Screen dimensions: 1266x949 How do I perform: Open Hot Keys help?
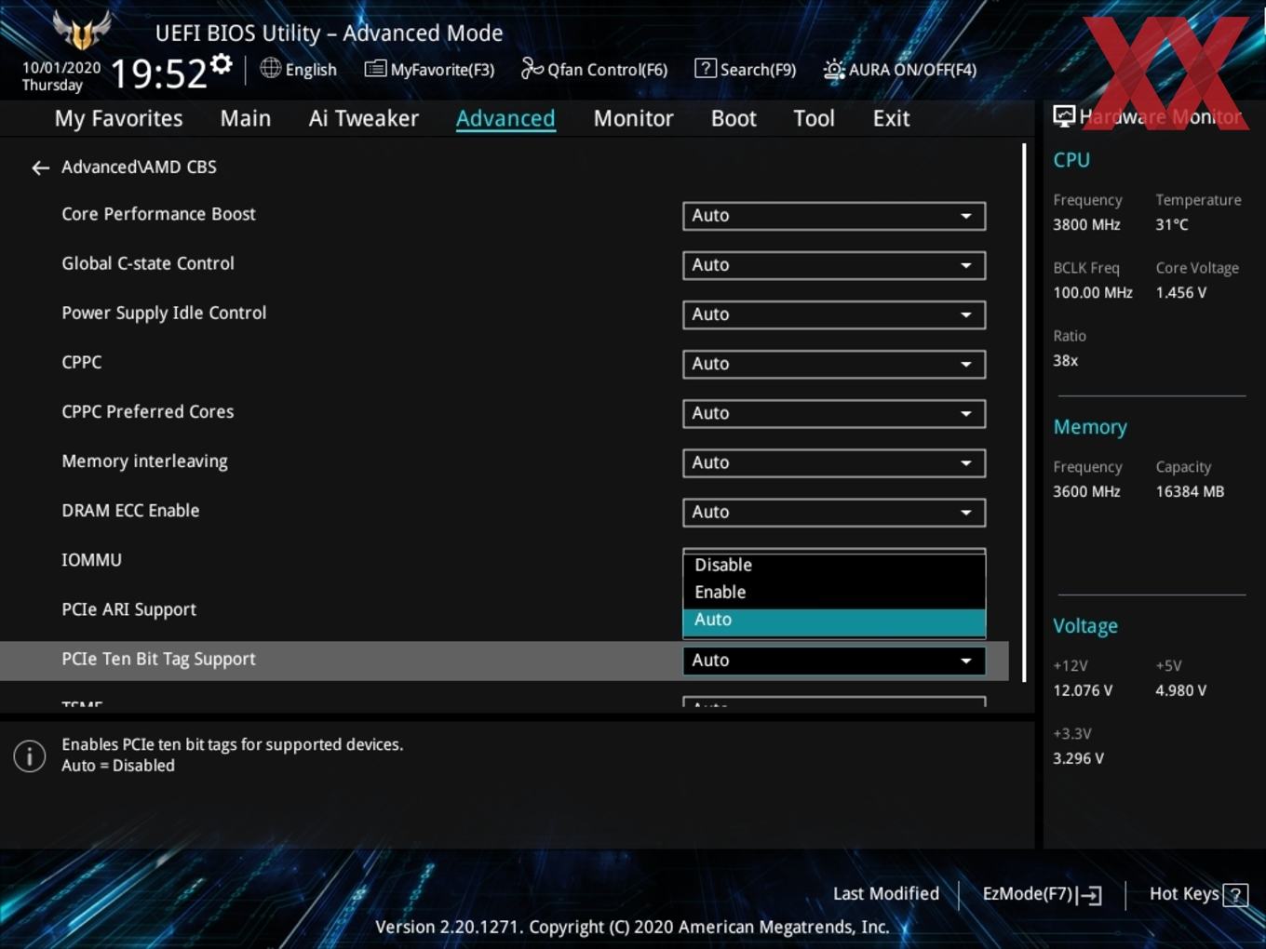pos(1199,894)
